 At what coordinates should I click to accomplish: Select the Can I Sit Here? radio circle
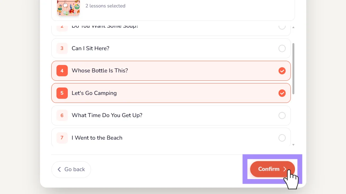[282, 48]
